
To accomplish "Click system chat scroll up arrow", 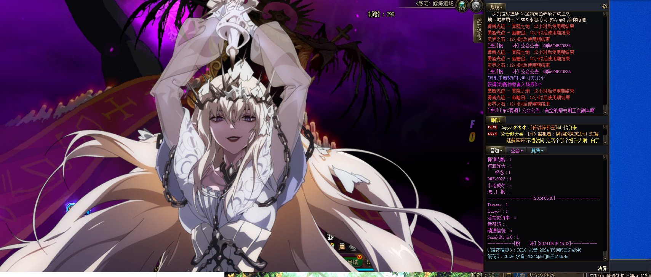I will pos(605,14).
